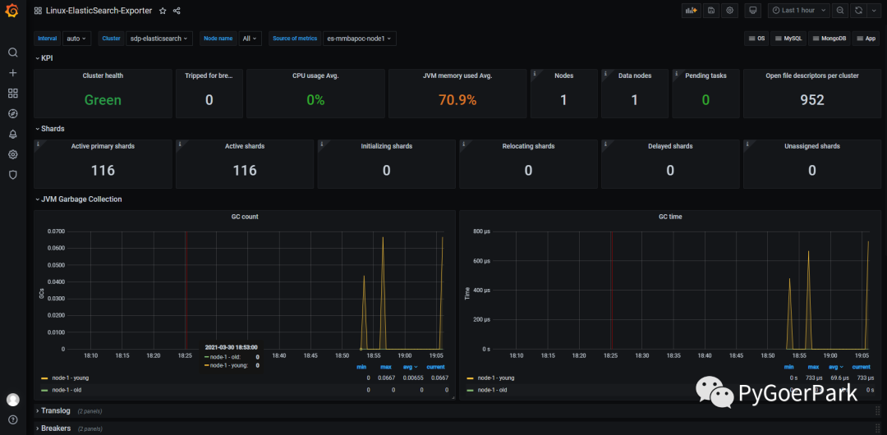This screenshot has width=887, height=435.
Task: Open dashboard settings gear in top toolbar
Action: click(730, 10)
